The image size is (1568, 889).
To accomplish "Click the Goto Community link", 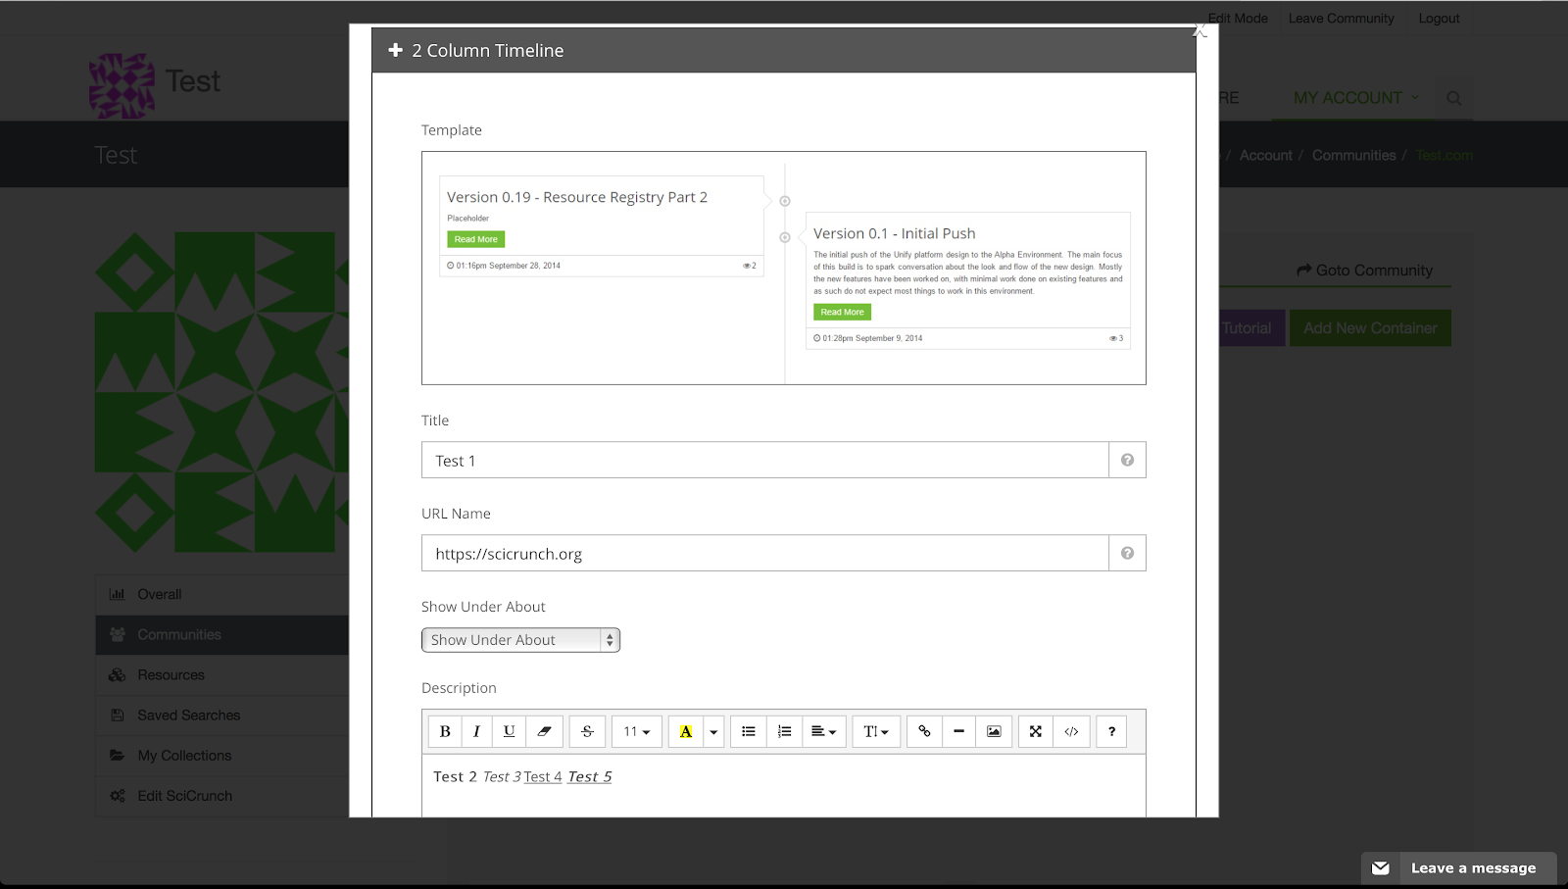I will pos(1364,270).
